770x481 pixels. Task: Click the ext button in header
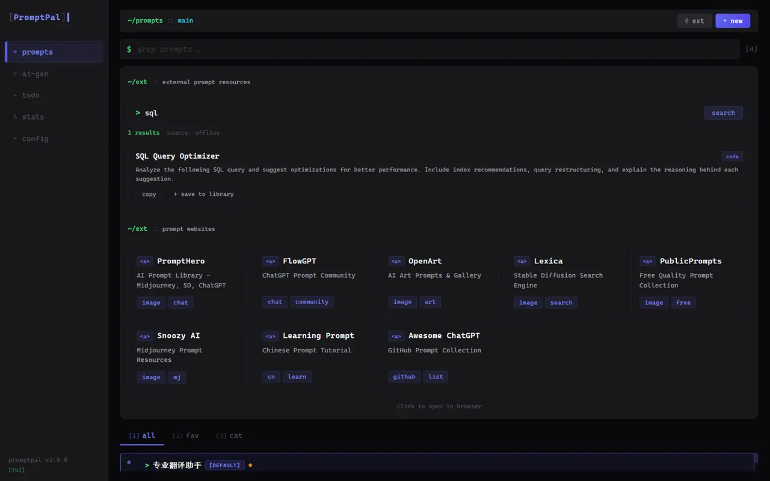coord(694,20)
